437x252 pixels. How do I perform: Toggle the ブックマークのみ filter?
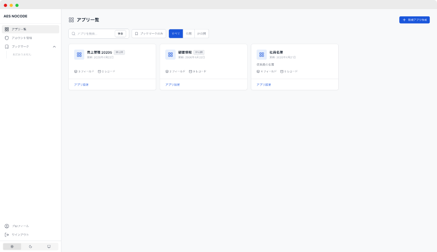pos(149,34)
